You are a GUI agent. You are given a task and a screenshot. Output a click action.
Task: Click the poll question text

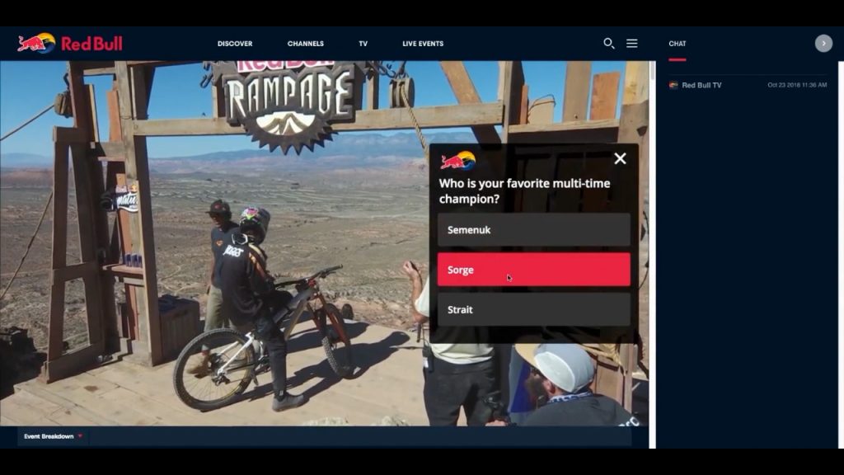524,191
